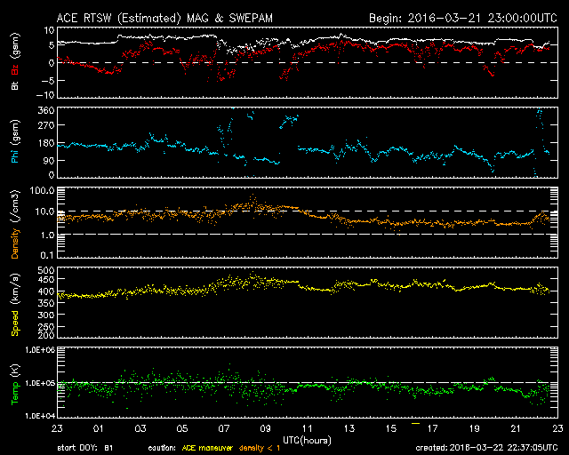Click the orange 'density < 1' legend entry

coord(260,448)
